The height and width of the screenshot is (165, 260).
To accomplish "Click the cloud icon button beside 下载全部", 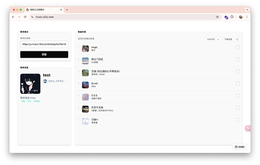I will tap(237, 39).
